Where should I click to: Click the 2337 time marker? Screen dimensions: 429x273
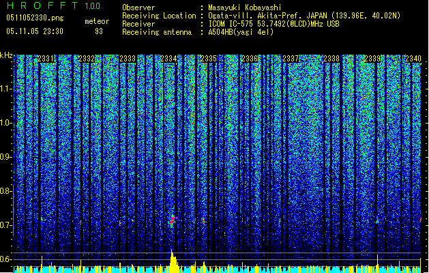point(291,59)
